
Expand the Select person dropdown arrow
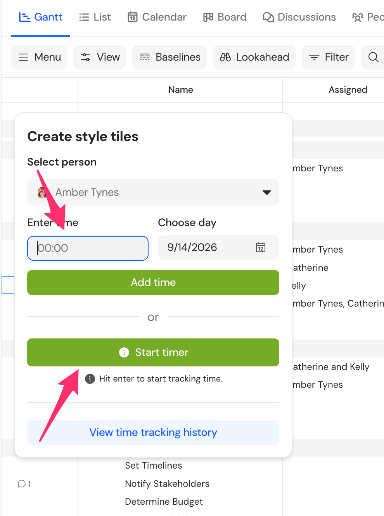click(267, 192)
